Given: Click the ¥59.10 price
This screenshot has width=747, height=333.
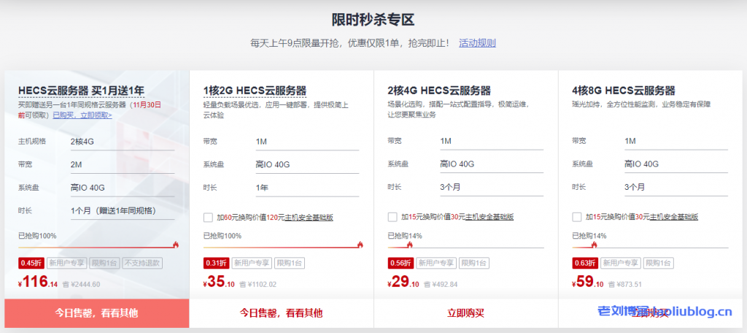Looking at the screenshot, I should pos(588,283).
